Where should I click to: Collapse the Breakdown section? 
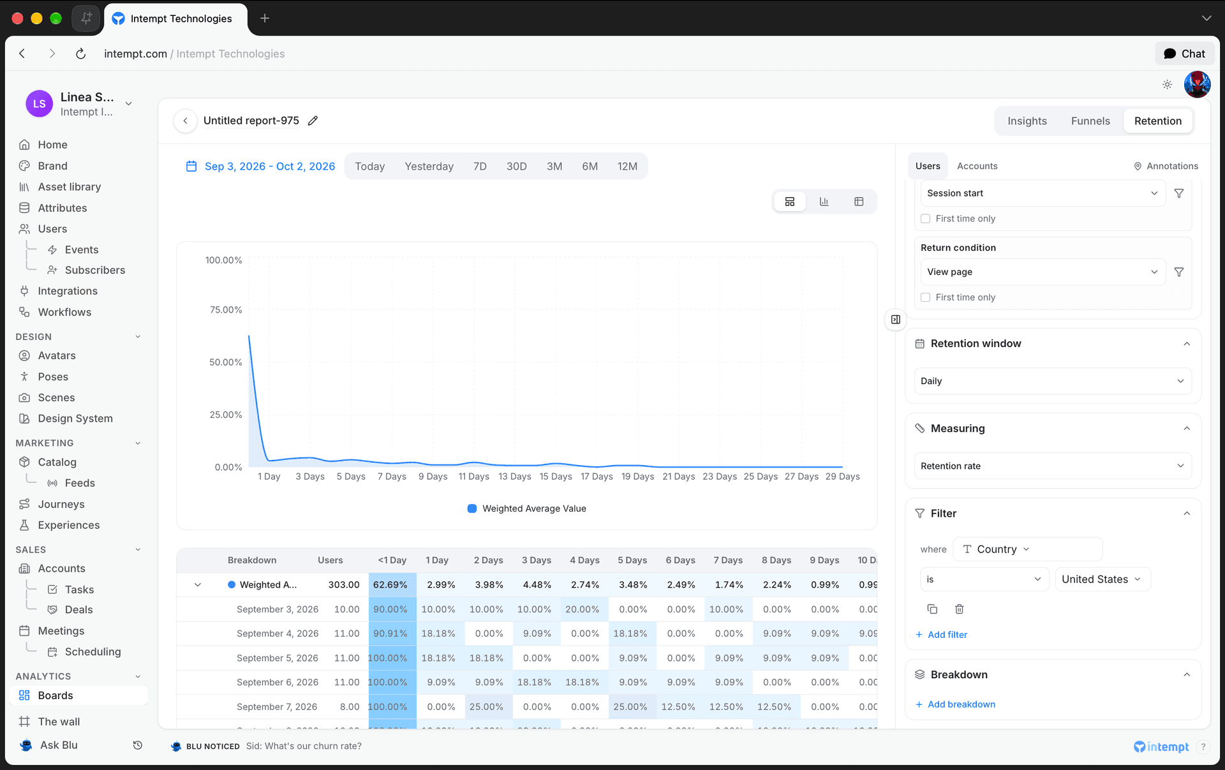1187,675
